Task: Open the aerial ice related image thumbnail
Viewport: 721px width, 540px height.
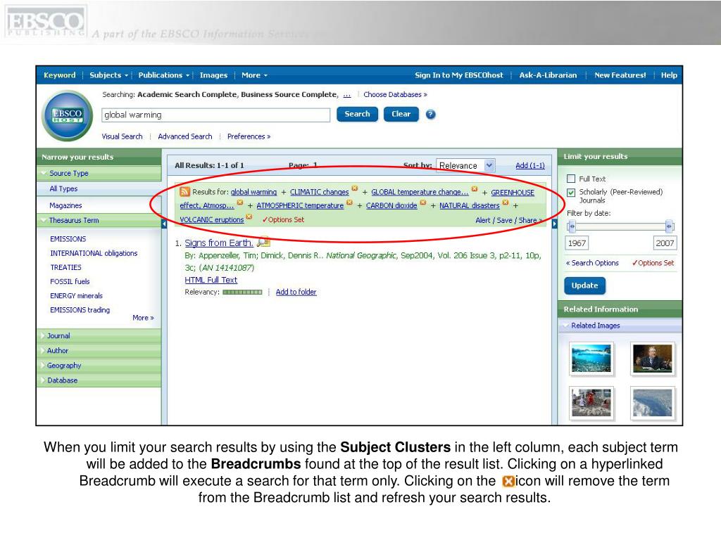Action: 653,403
